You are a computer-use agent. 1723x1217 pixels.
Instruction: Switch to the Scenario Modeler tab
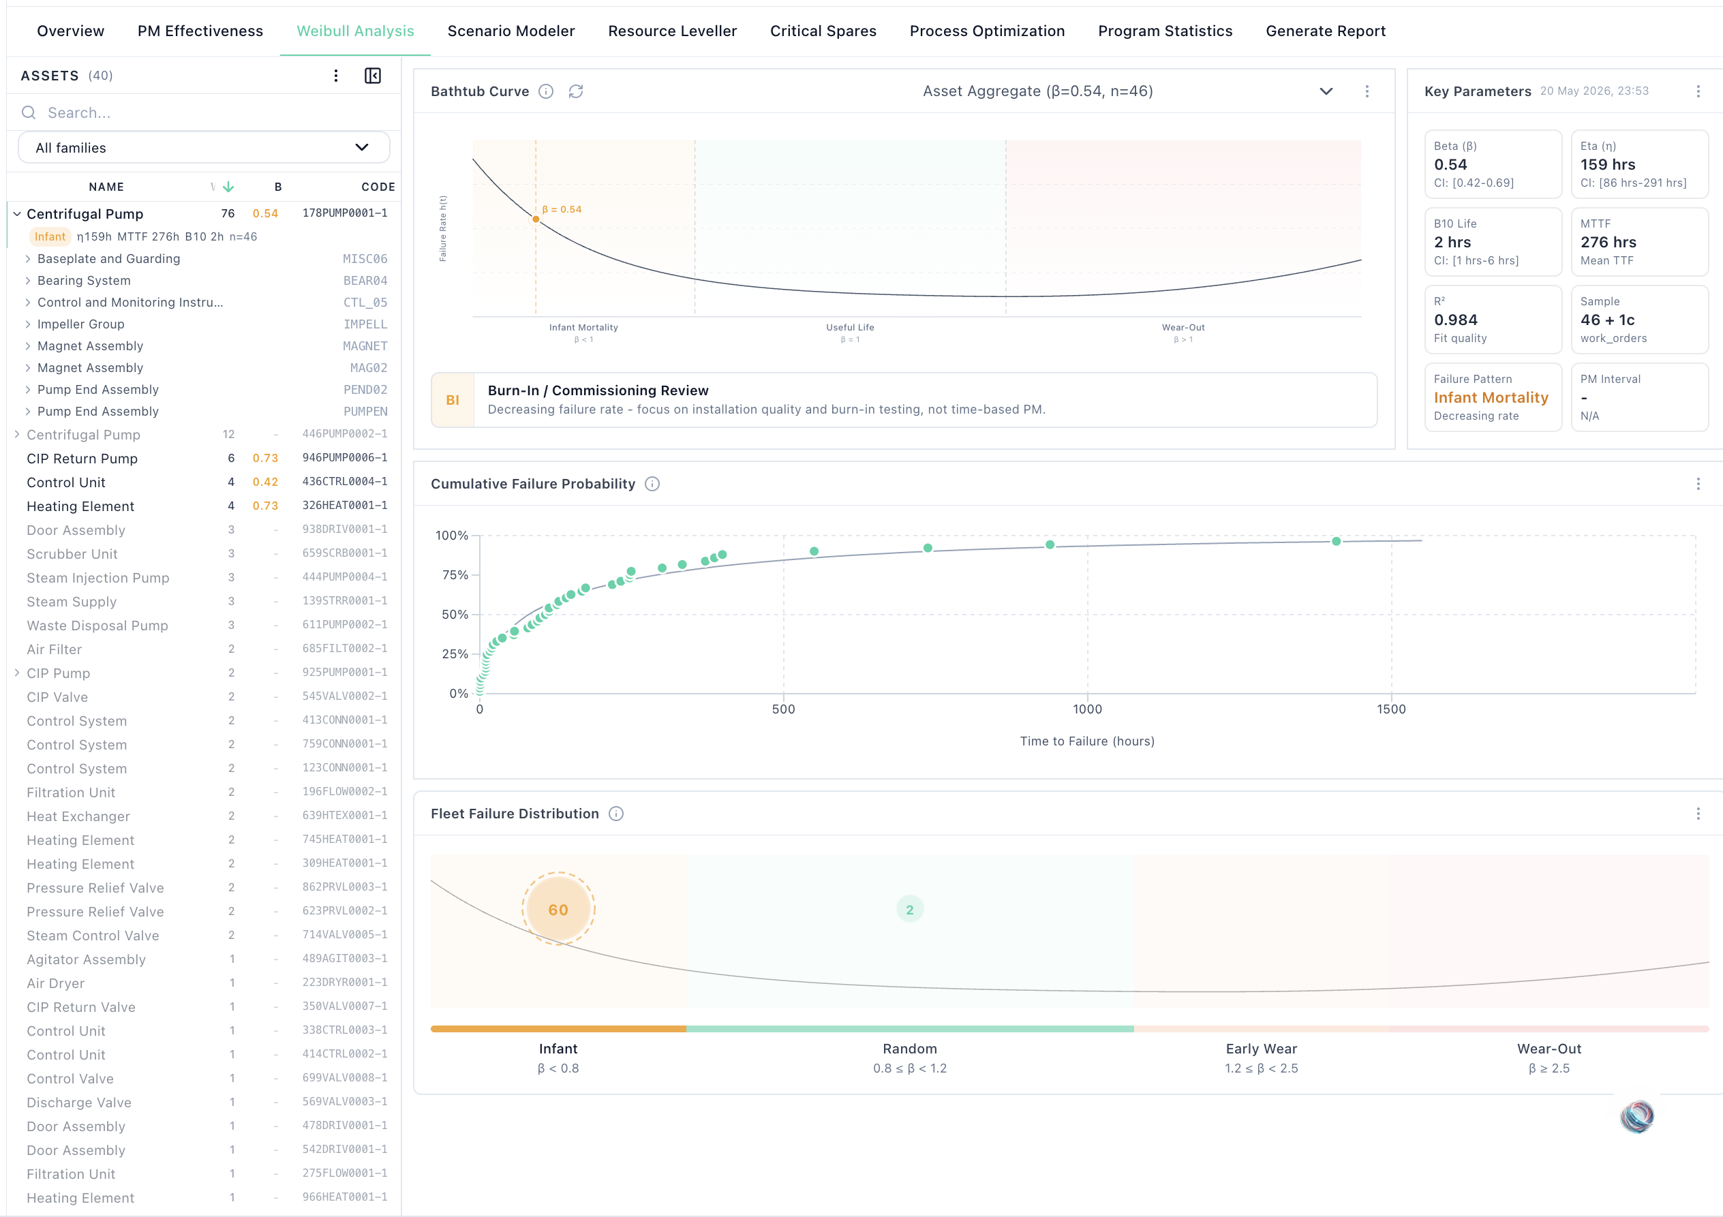click(511, 31)
